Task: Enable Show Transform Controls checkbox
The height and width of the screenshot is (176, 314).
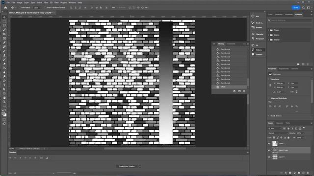Action: 45,8
